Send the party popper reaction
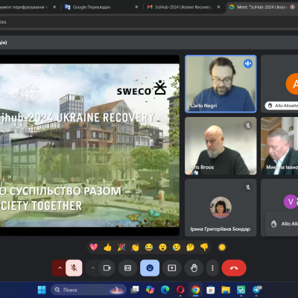298x298 pixels. click(x=121, y=247)
